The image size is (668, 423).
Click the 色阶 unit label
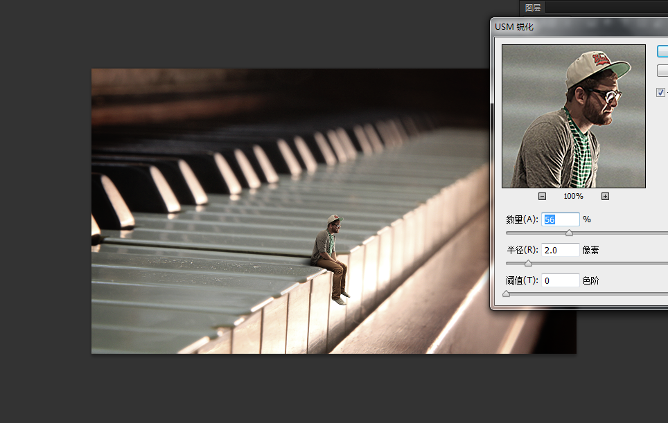coord(590,281)
